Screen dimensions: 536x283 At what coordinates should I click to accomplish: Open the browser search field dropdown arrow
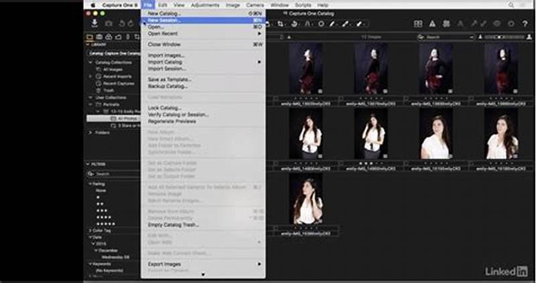(x=472, y=37)
